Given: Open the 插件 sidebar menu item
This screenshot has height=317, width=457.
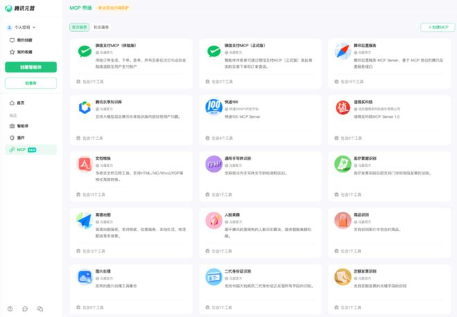Looking at the screenshot, I should click(31, 138).
